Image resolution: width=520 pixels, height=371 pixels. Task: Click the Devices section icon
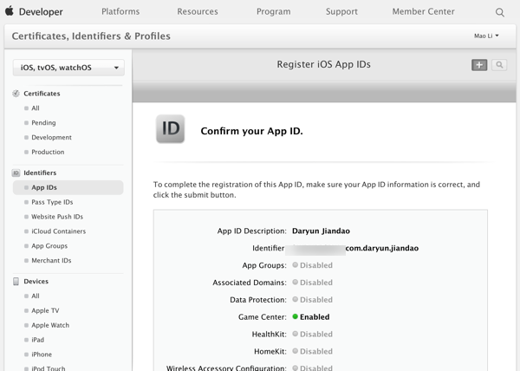16,282
